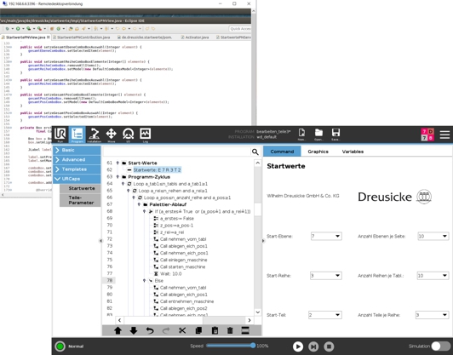Select StartwertePNView.java tab in Eclipse
This screenshot has height=355, width=453.
26,37
